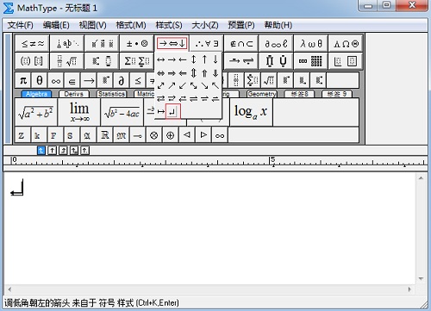Switch to the Derivs tab
The height and width of the screenshot is (311, 431).
pyautogui.click(x=74, y=94)
